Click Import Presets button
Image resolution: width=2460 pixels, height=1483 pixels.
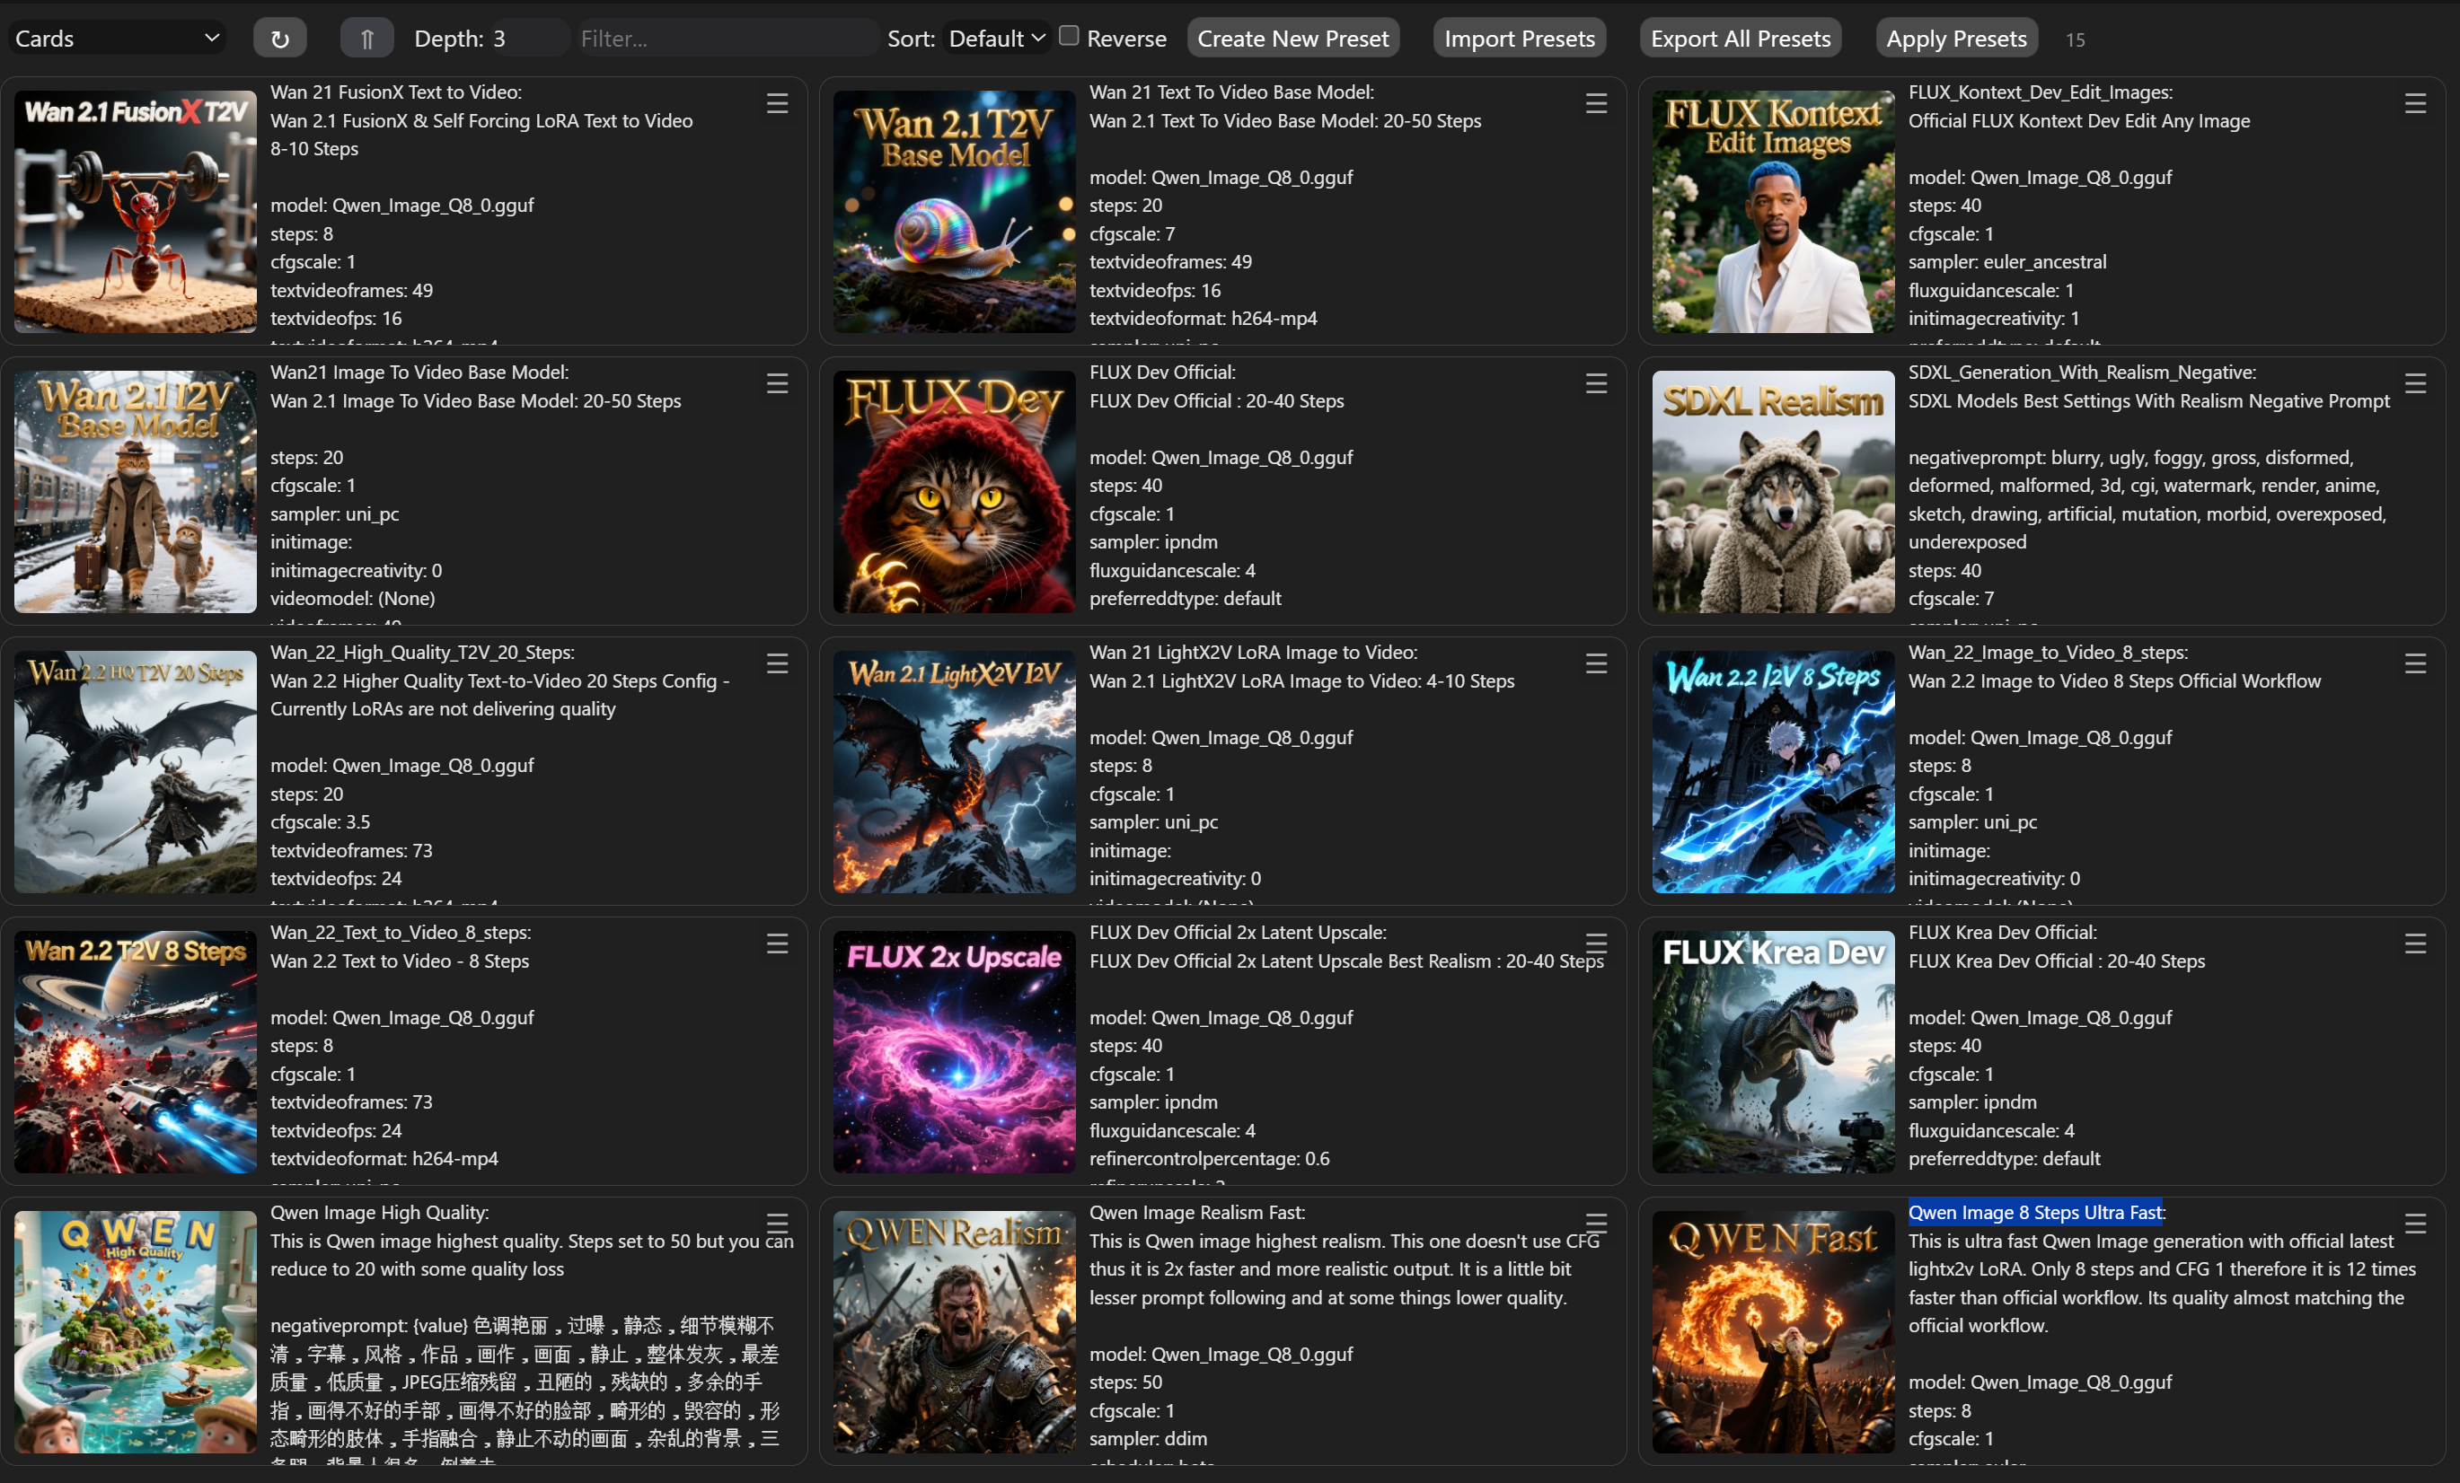(x=1519, y=39)
